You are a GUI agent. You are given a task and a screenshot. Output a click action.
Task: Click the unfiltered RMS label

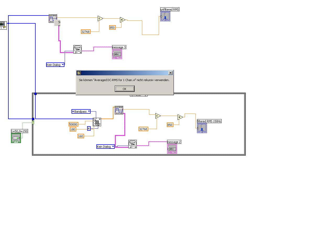(170, 9)
